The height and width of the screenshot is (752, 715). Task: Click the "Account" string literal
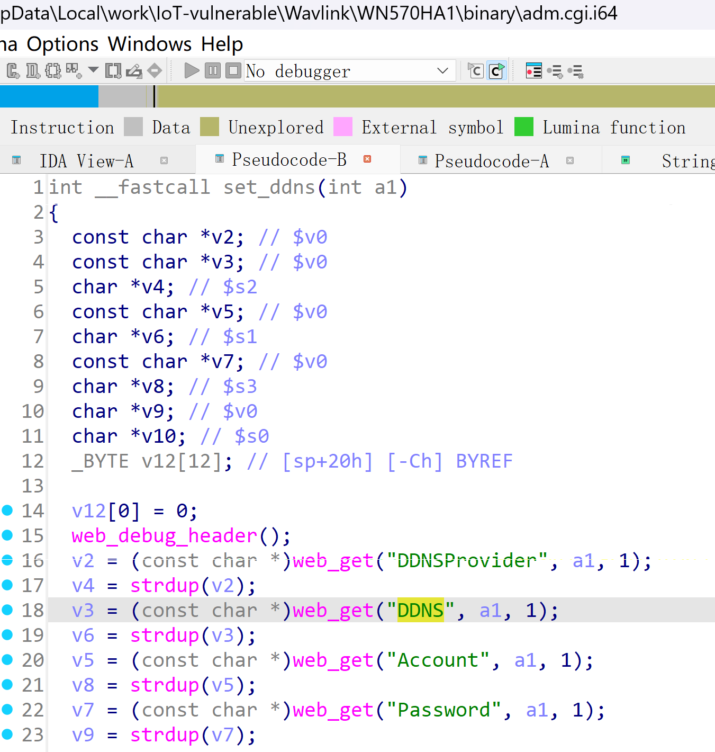click(x=438, y=660)
